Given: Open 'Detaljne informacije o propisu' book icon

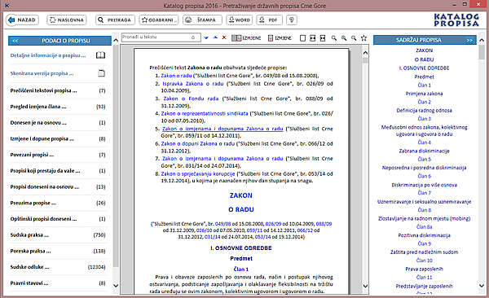Looking at the screenshot, I should (x=100, y=55).
